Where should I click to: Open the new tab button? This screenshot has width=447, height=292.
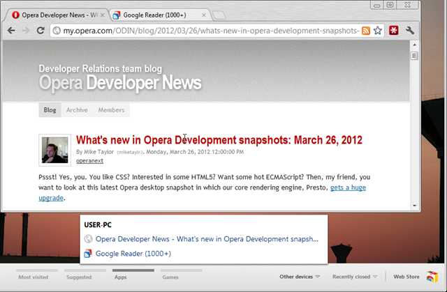click(219, 15)
